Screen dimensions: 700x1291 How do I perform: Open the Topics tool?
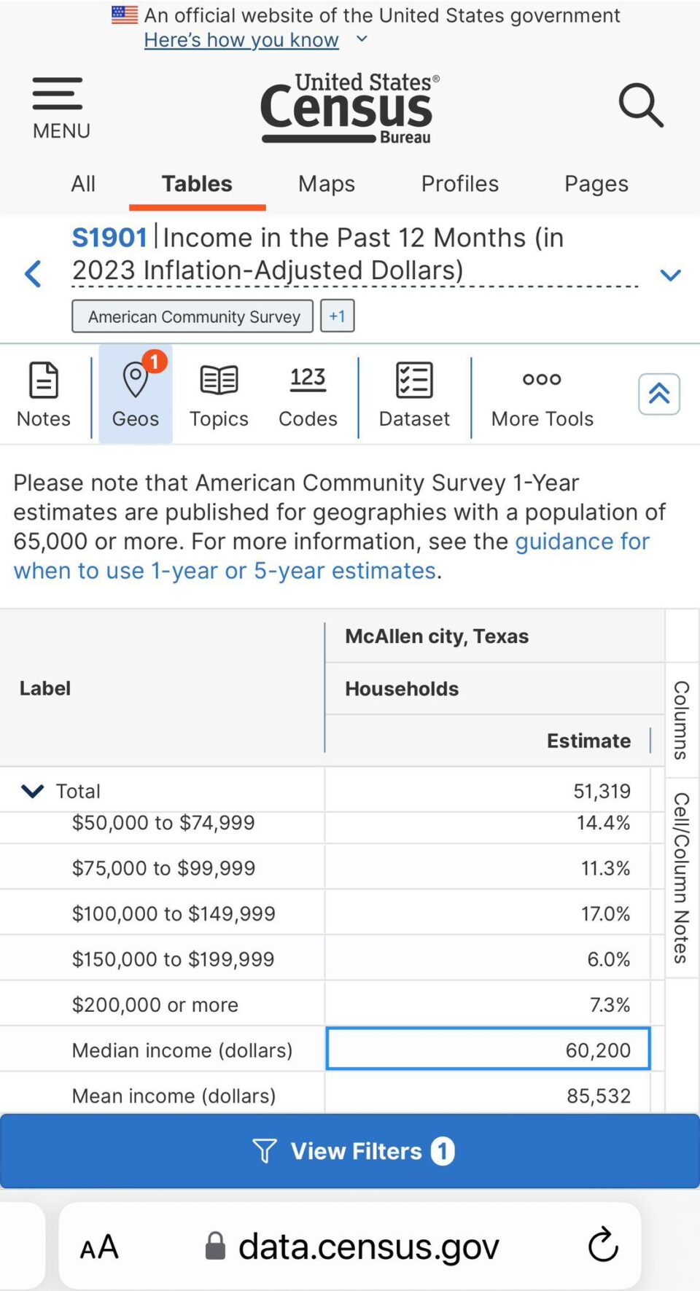point(219,394)
